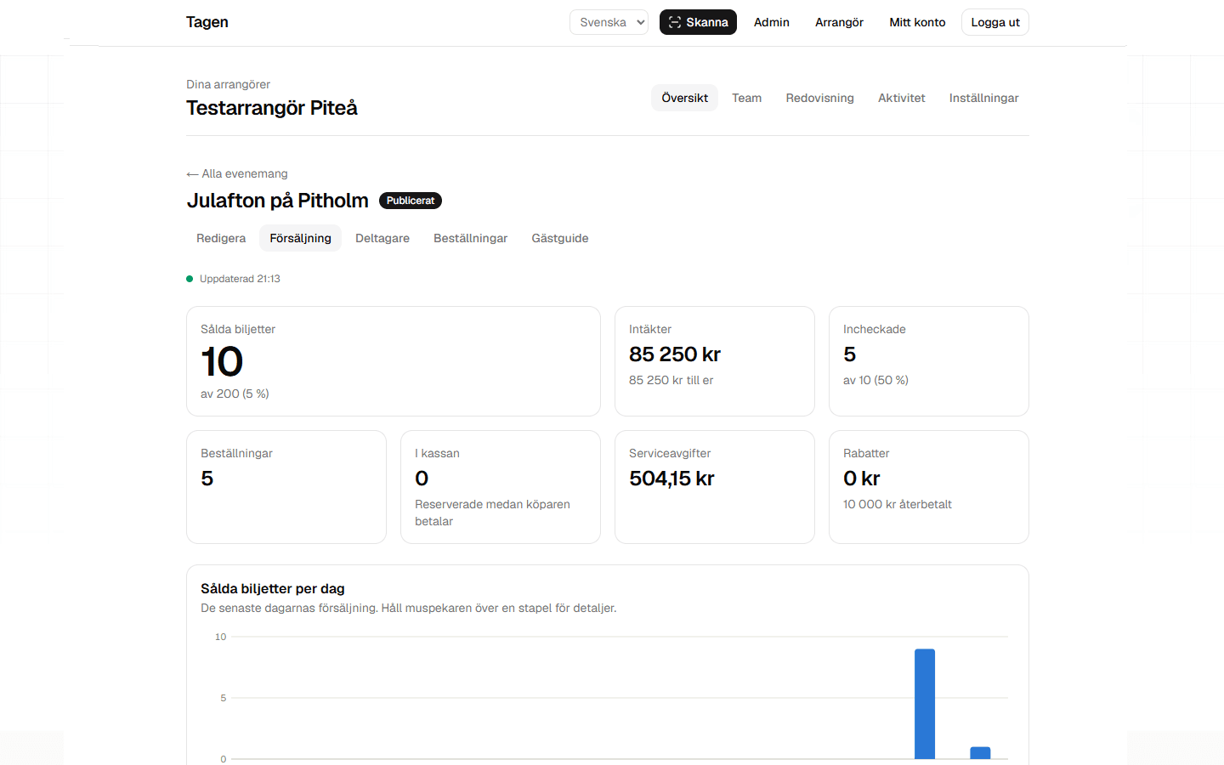Screen dimensions: 1224x765
Task: Click the green update status dot
Action: pos(190,279)
